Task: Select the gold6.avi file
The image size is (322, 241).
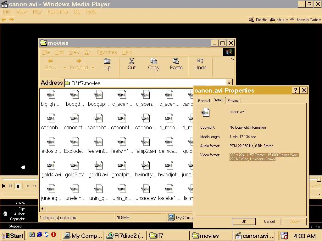Action: click(98, 169)
